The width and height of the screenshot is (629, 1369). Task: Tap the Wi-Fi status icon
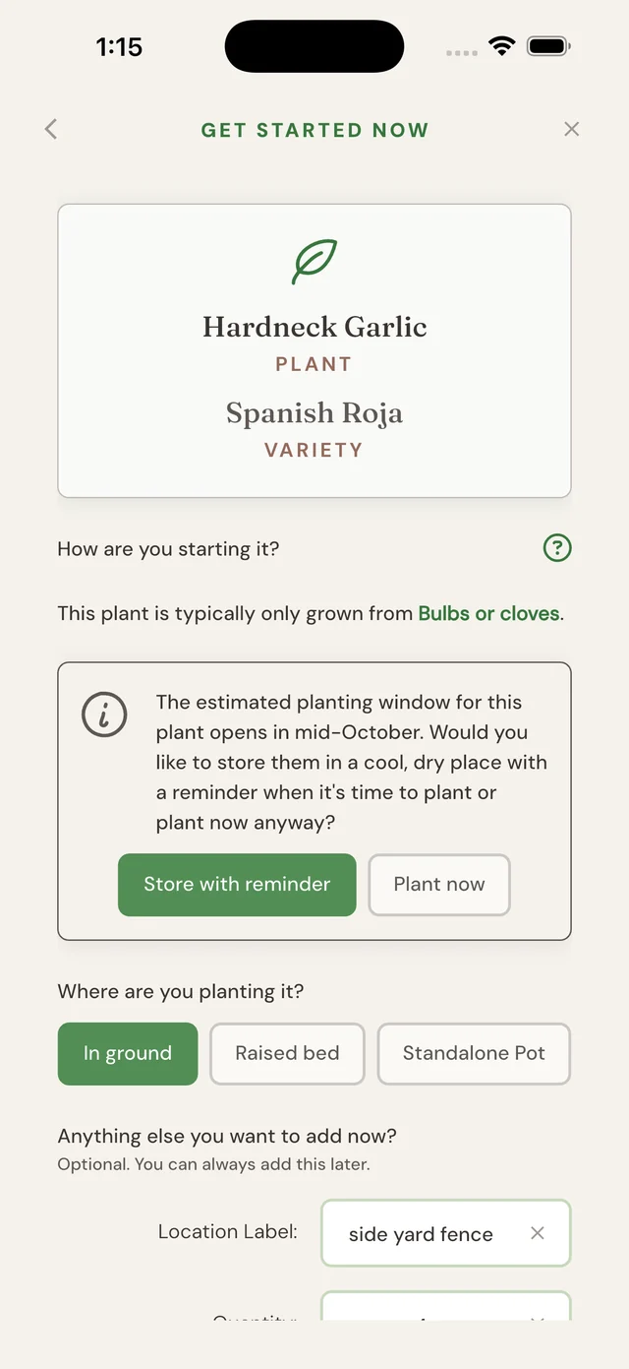pos(502,46)
